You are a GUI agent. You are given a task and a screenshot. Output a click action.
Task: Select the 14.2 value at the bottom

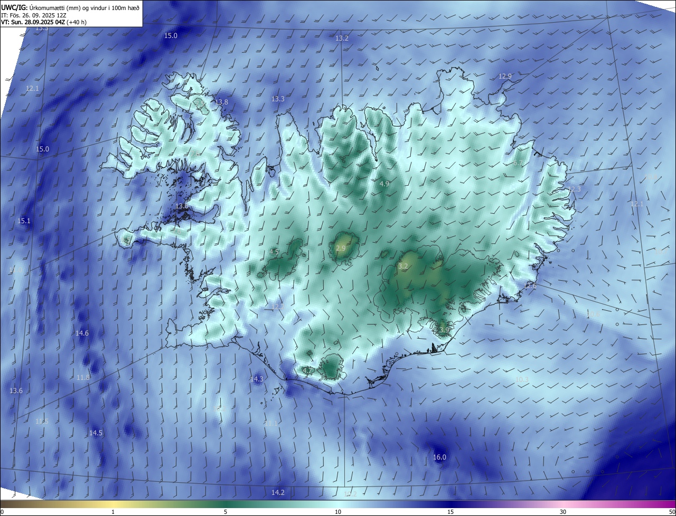(x=278, y=492)
